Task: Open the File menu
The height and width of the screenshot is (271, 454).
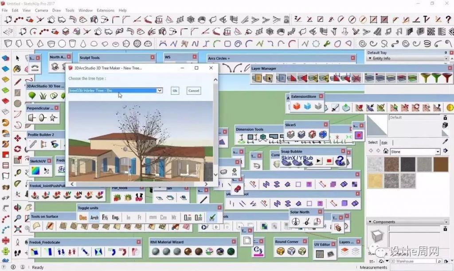Action: coord(4,10)
